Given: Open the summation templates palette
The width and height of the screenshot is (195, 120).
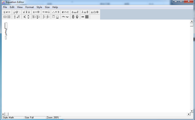Looking at the screenshot, I should point(36,17).
